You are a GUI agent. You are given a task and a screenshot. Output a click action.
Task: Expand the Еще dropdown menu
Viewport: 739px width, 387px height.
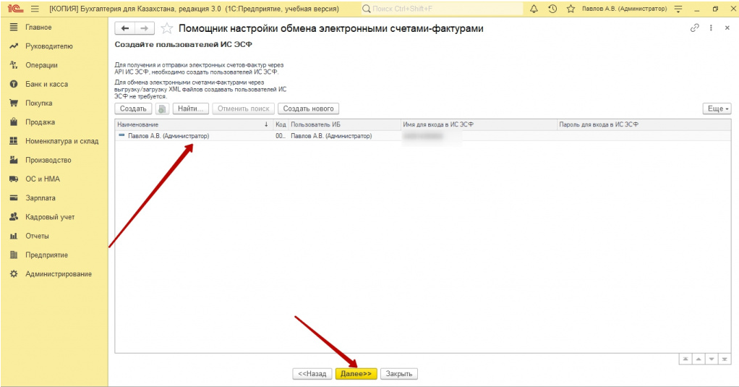tap(717, 109)
